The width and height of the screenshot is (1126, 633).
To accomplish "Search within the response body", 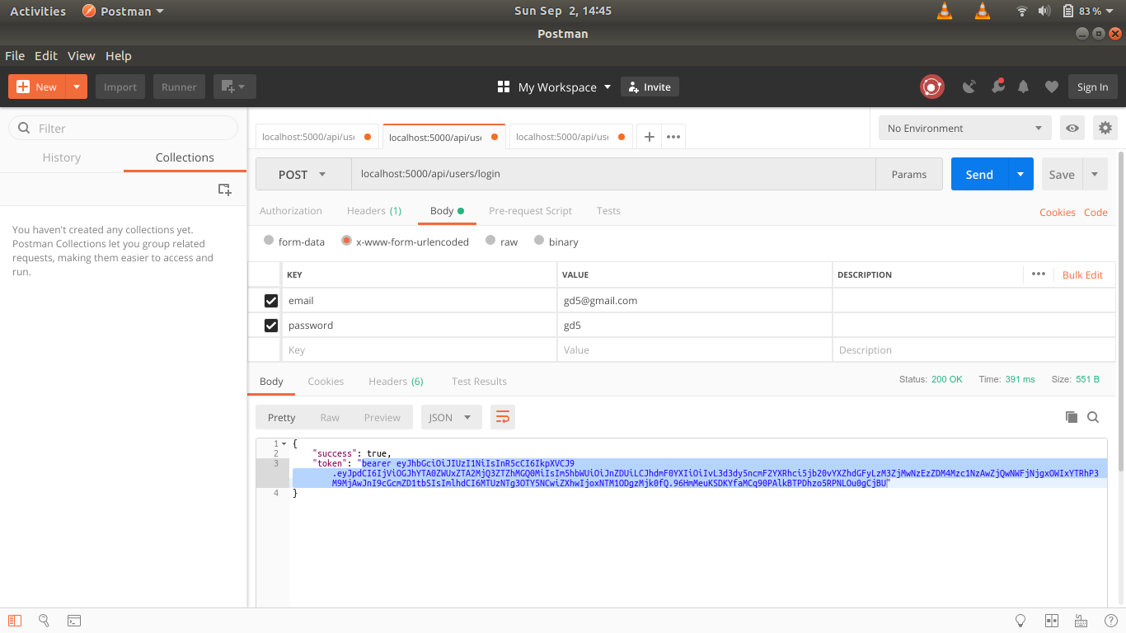I will click(x=1093, y=417).
